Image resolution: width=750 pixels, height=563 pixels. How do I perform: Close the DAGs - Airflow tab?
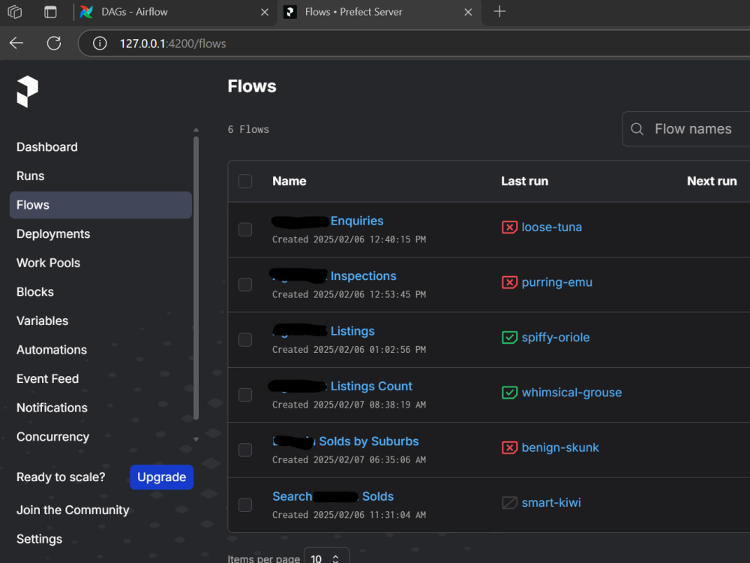[x=265, y=12]
